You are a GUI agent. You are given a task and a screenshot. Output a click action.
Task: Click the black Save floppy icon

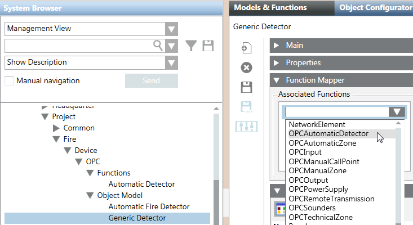coord(246,87)
